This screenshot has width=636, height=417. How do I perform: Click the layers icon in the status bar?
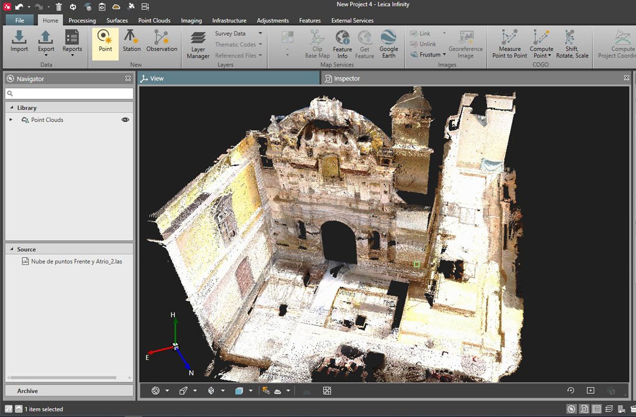click(x=609, y=409)
